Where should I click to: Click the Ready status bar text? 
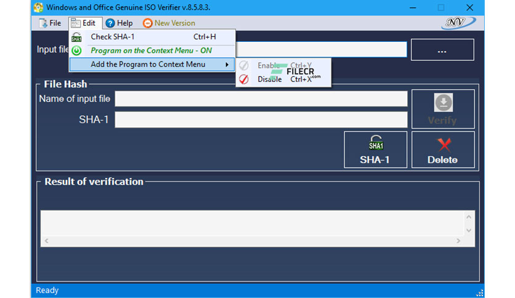(47, 290)
